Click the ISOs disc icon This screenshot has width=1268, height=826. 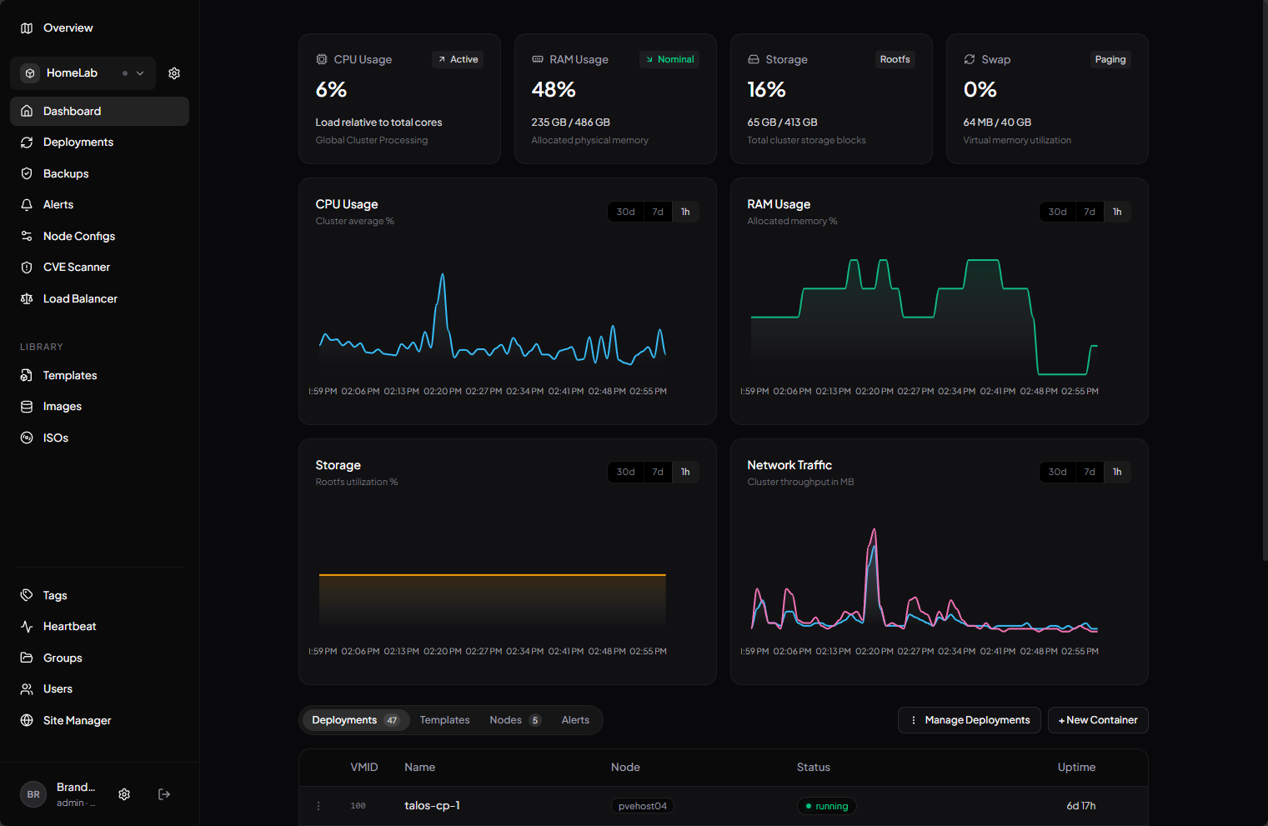[x=27, y=438]
